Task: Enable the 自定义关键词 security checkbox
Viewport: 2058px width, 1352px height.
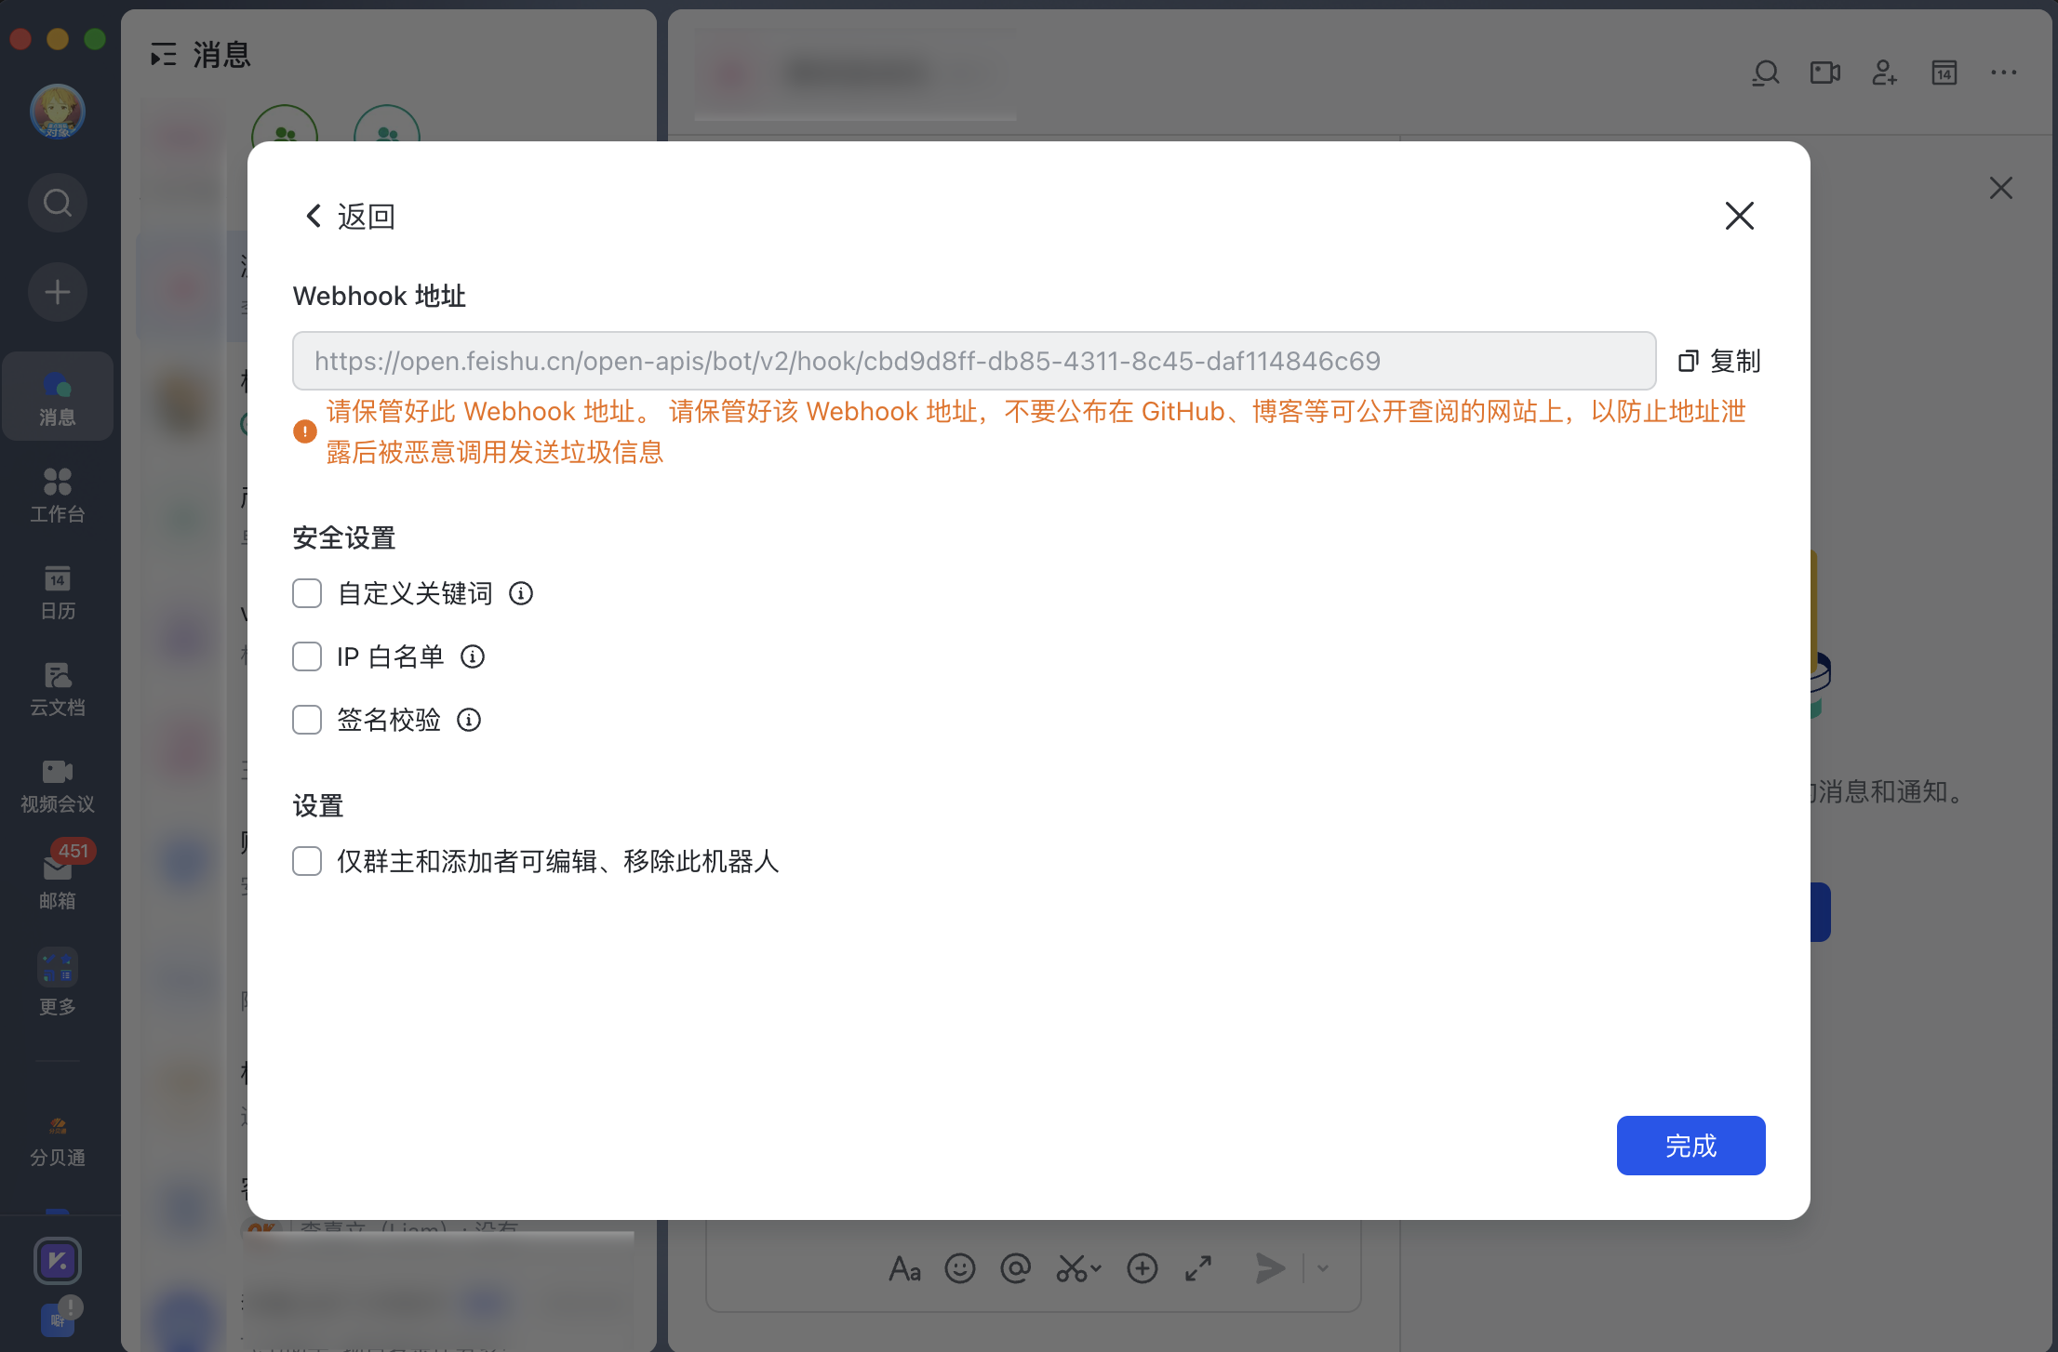Action: coord(306,591)
